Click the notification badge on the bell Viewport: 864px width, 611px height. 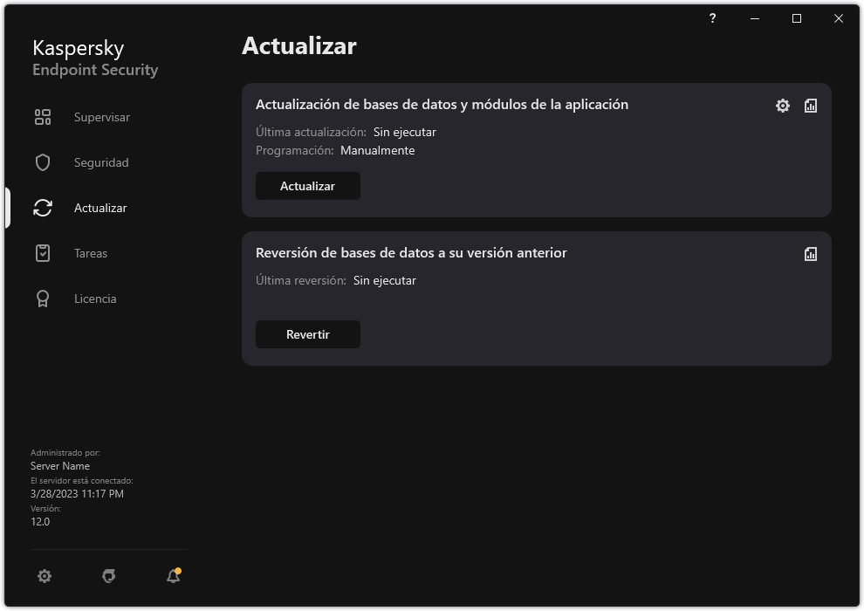[179, 569]
